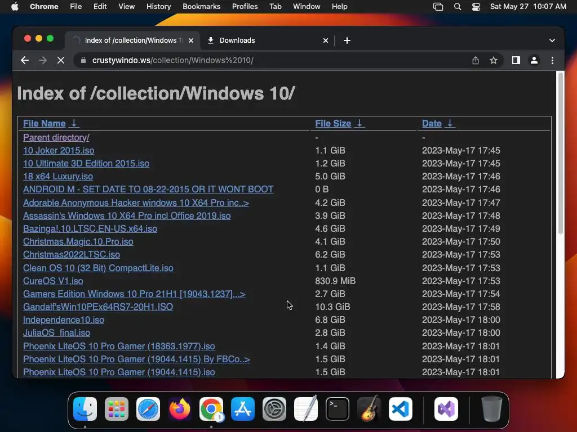This screenshot has width=577, height=432.
Task: Click the address bar URL
Action: pos(172,60)
